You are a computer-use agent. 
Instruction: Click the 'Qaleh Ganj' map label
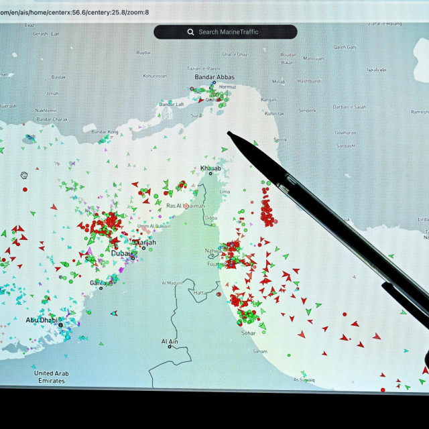[x=345, y=48]
